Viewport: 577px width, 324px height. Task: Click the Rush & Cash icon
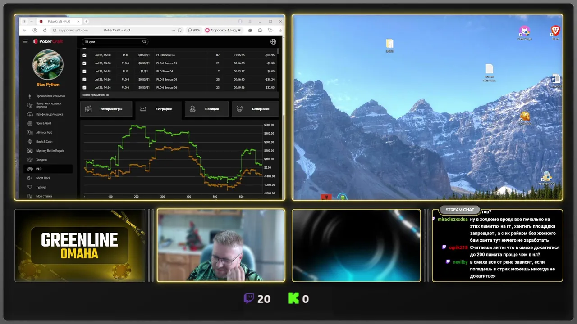pos(30,142)
